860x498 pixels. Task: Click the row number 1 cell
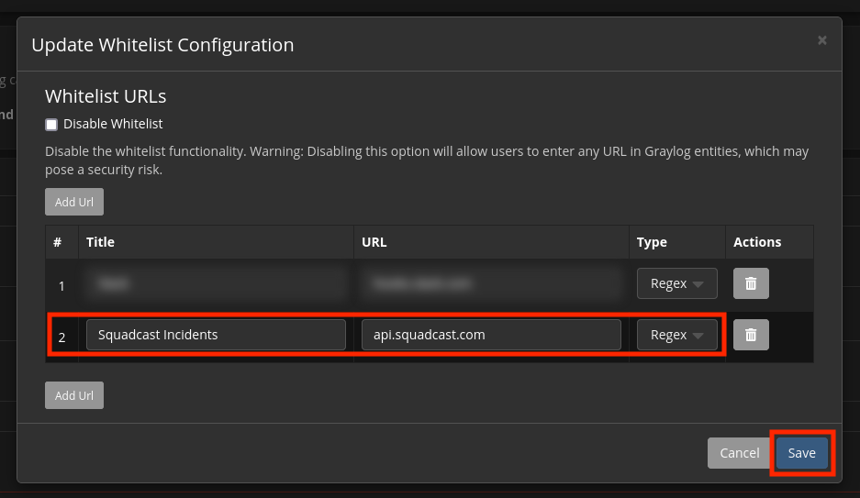click(x=61, y=286)
